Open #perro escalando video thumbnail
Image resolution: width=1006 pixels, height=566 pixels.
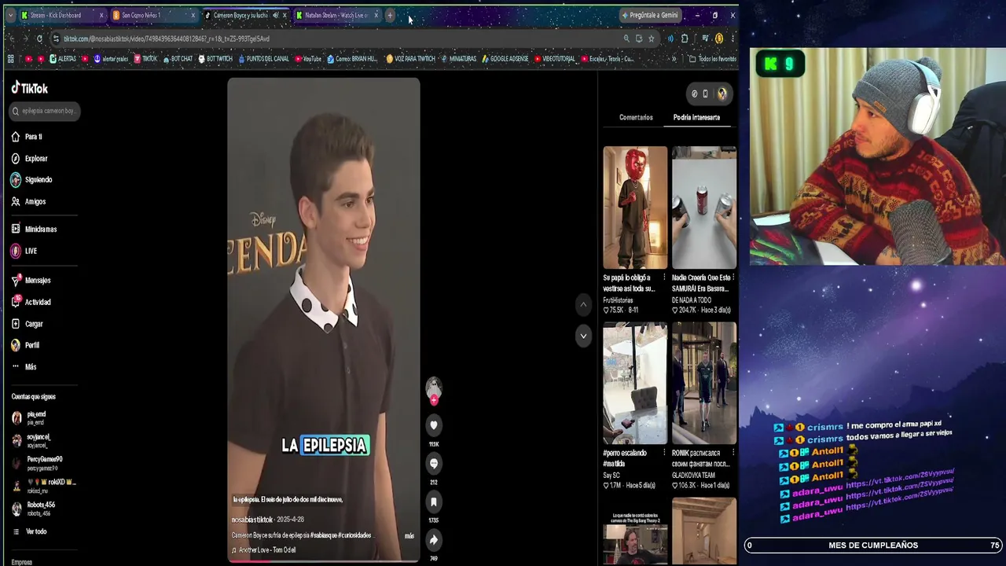[x=635, y=383]
